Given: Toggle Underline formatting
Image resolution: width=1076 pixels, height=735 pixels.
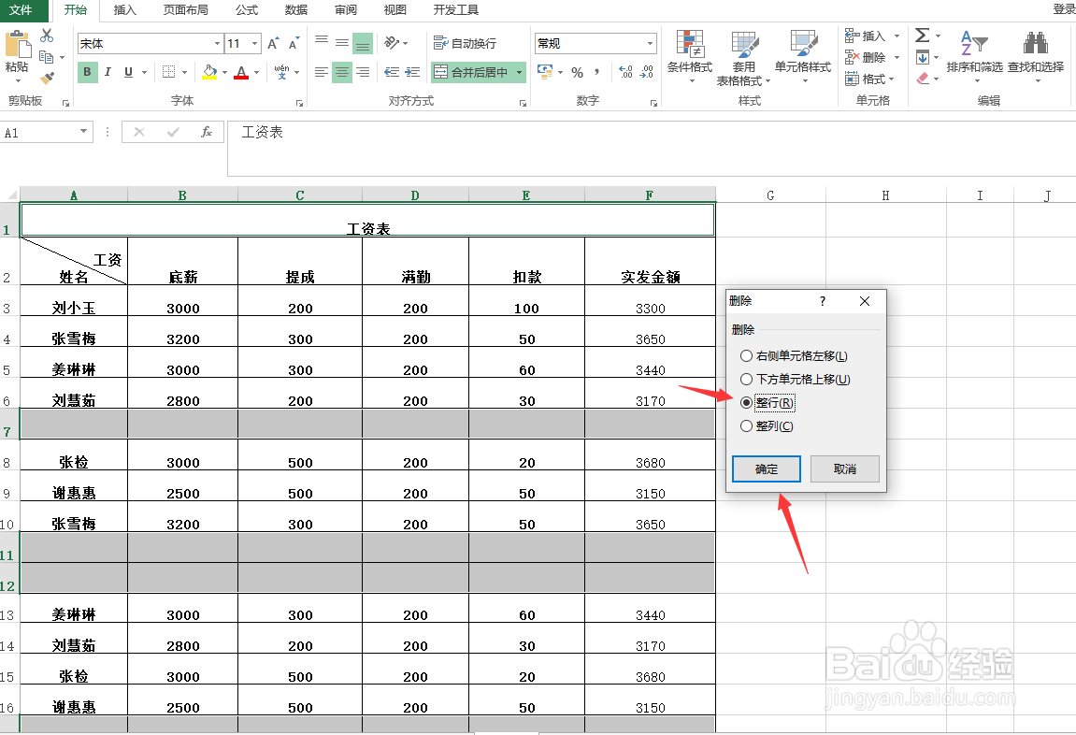Looking at the screenshot, I should (128, 72).
